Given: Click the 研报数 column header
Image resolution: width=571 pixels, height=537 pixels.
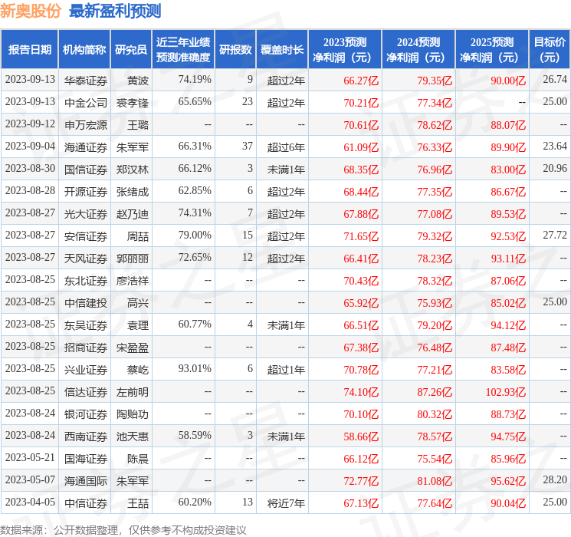Looking at the screenshot, I should [235, 50].
